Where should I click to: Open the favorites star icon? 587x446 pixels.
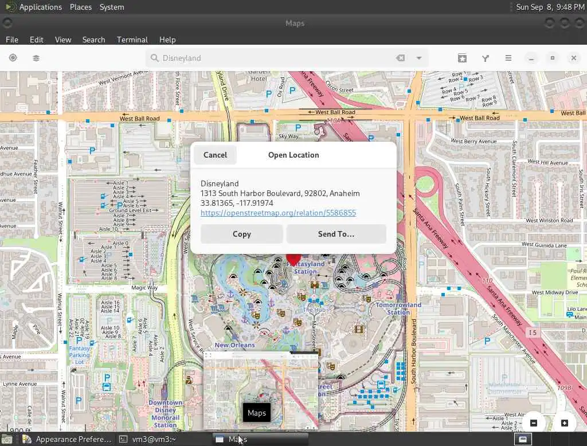(463, 58)
